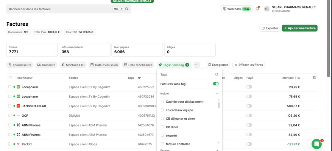Click the DigiMail source cell

(74, 116)
